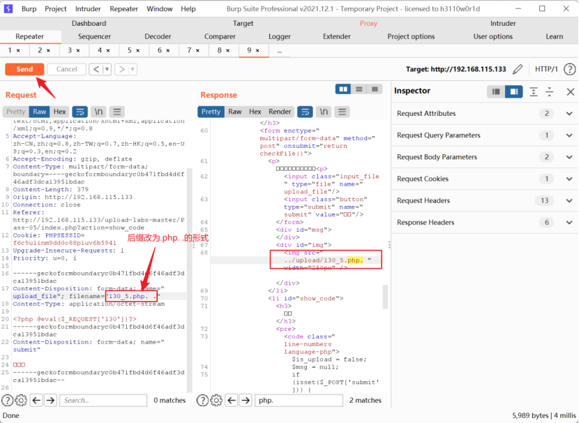
Task: Switch to the Proxy tab
Action: [x=368, y=23]
